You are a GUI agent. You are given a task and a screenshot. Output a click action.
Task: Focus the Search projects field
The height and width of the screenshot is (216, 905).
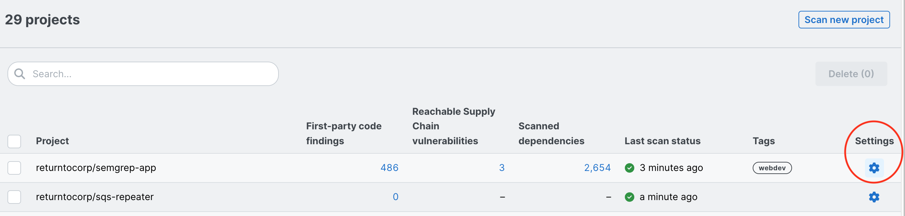click(x=151, y=74)
